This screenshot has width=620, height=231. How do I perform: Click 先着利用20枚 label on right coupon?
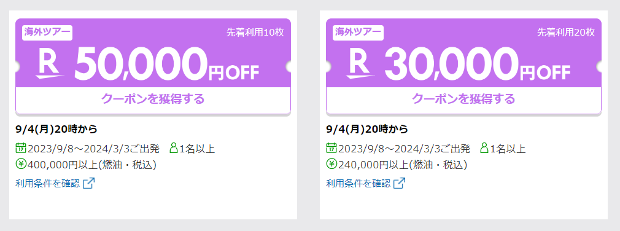(x=566, y=33)
